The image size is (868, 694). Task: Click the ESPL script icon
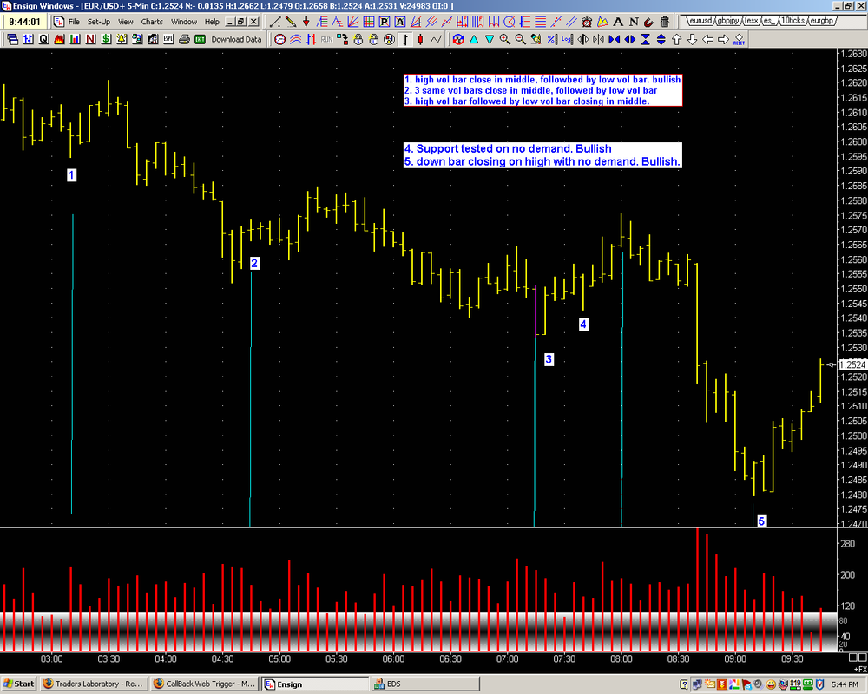coord(168,39)
